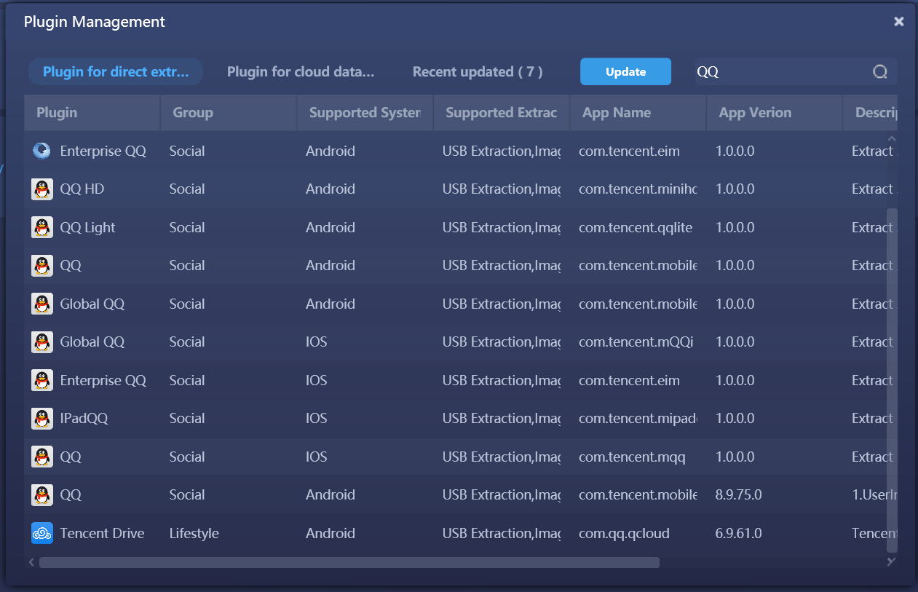Image resolution: width=918 pixels, height=592 pixels.
Task: Click Enterprise QQ name in Android row
Action: [x=103, y=151]
